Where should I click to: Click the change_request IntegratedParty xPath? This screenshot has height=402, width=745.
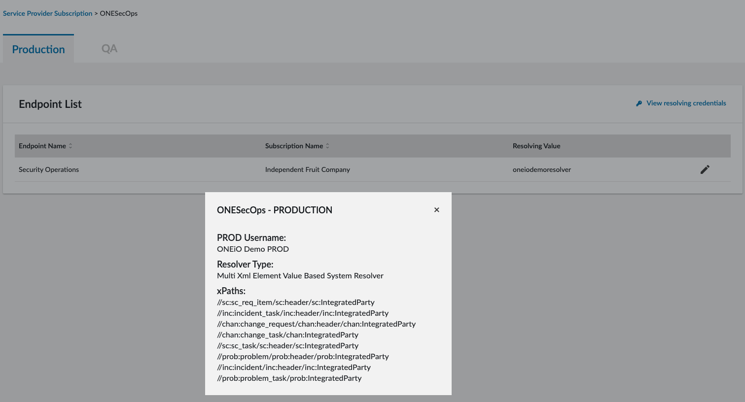click(x=317, y=324)
